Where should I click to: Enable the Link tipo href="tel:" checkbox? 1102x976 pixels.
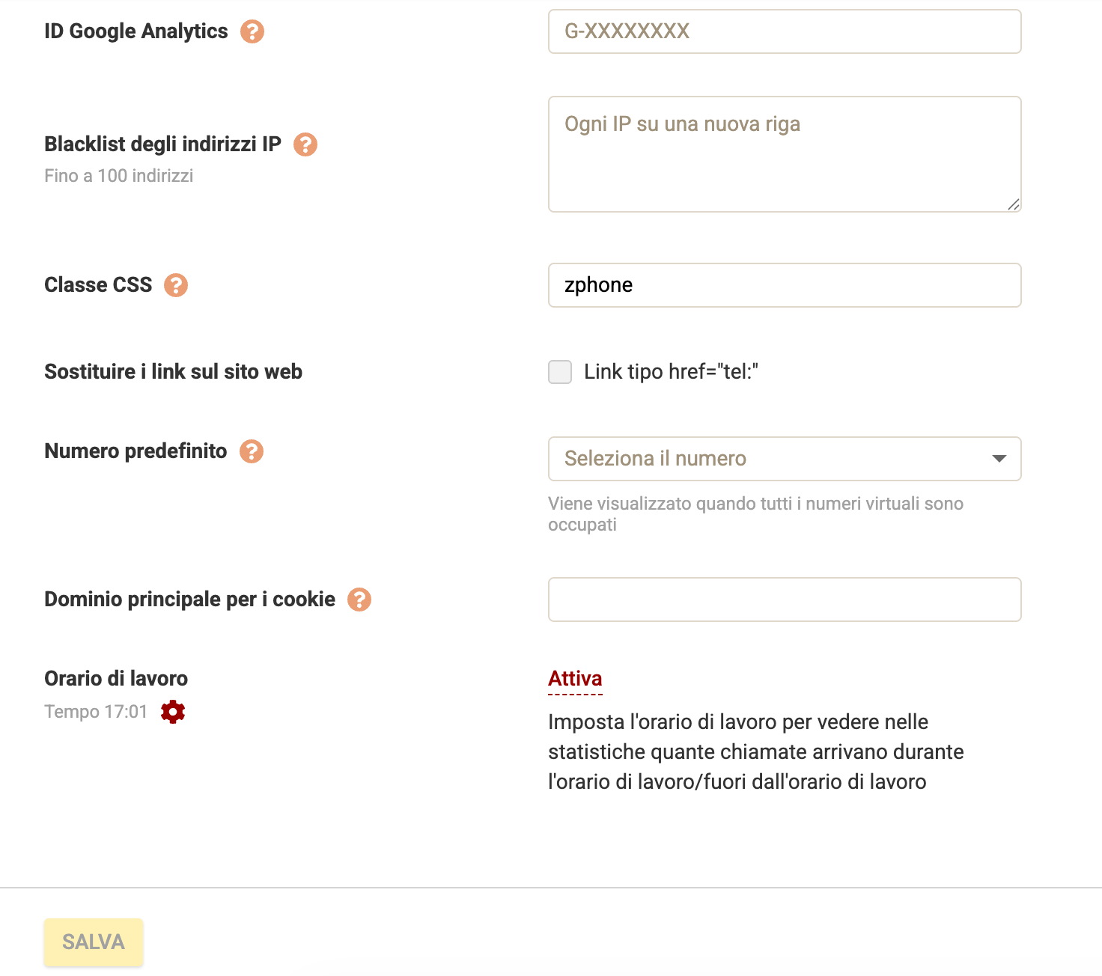[559, 372]
